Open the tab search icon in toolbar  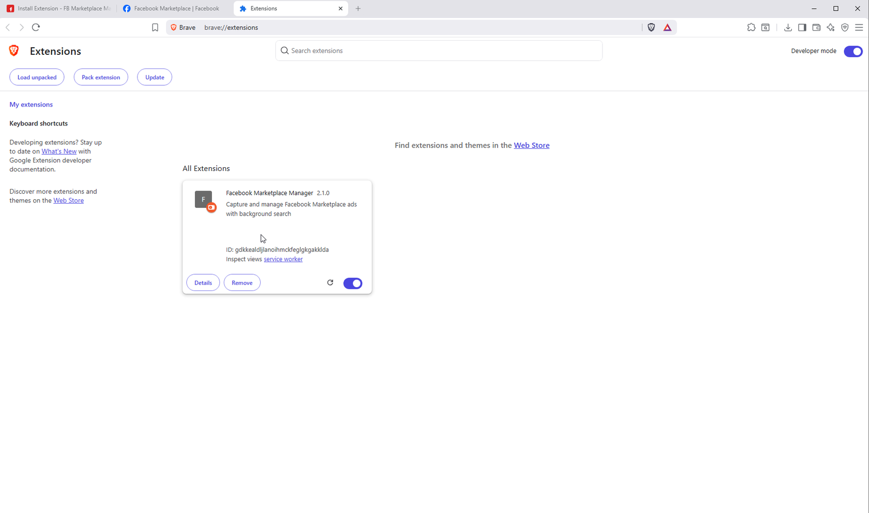[x=765, y=27]
